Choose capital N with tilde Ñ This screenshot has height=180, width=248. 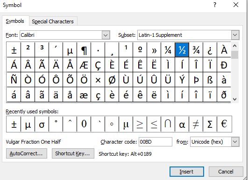coord(14,80)
